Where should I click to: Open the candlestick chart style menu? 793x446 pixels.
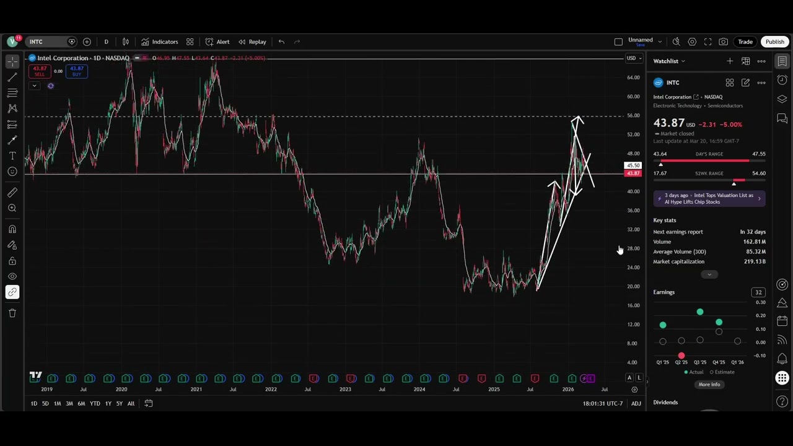pyautogui.click(x=126, y=42)
